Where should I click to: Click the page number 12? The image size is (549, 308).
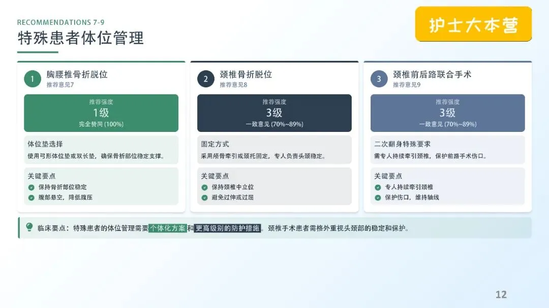[x=501, y=294]
